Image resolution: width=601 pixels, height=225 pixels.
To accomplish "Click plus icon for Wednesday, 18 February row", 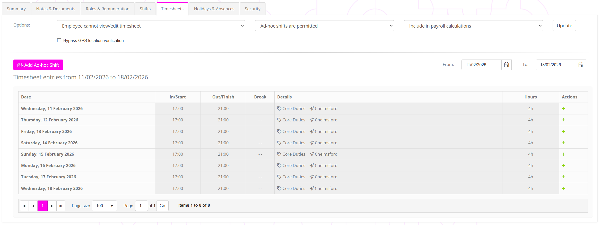I will pos(563,188).
